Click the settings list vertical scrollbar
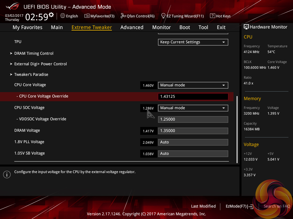The height and width of the screenshot is (219, 293). [237, 129]
